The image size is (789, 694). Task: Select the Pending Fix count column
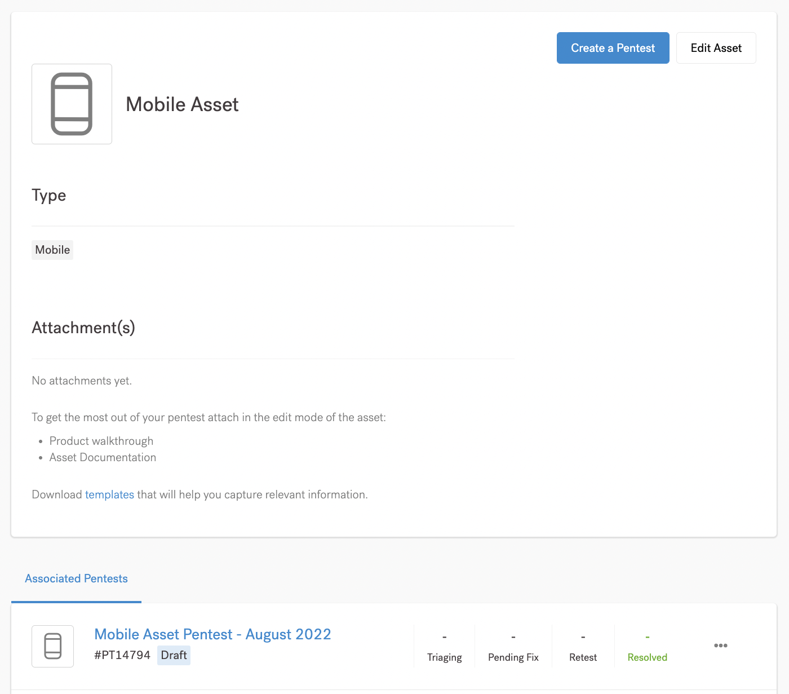[x=513, y=647]
